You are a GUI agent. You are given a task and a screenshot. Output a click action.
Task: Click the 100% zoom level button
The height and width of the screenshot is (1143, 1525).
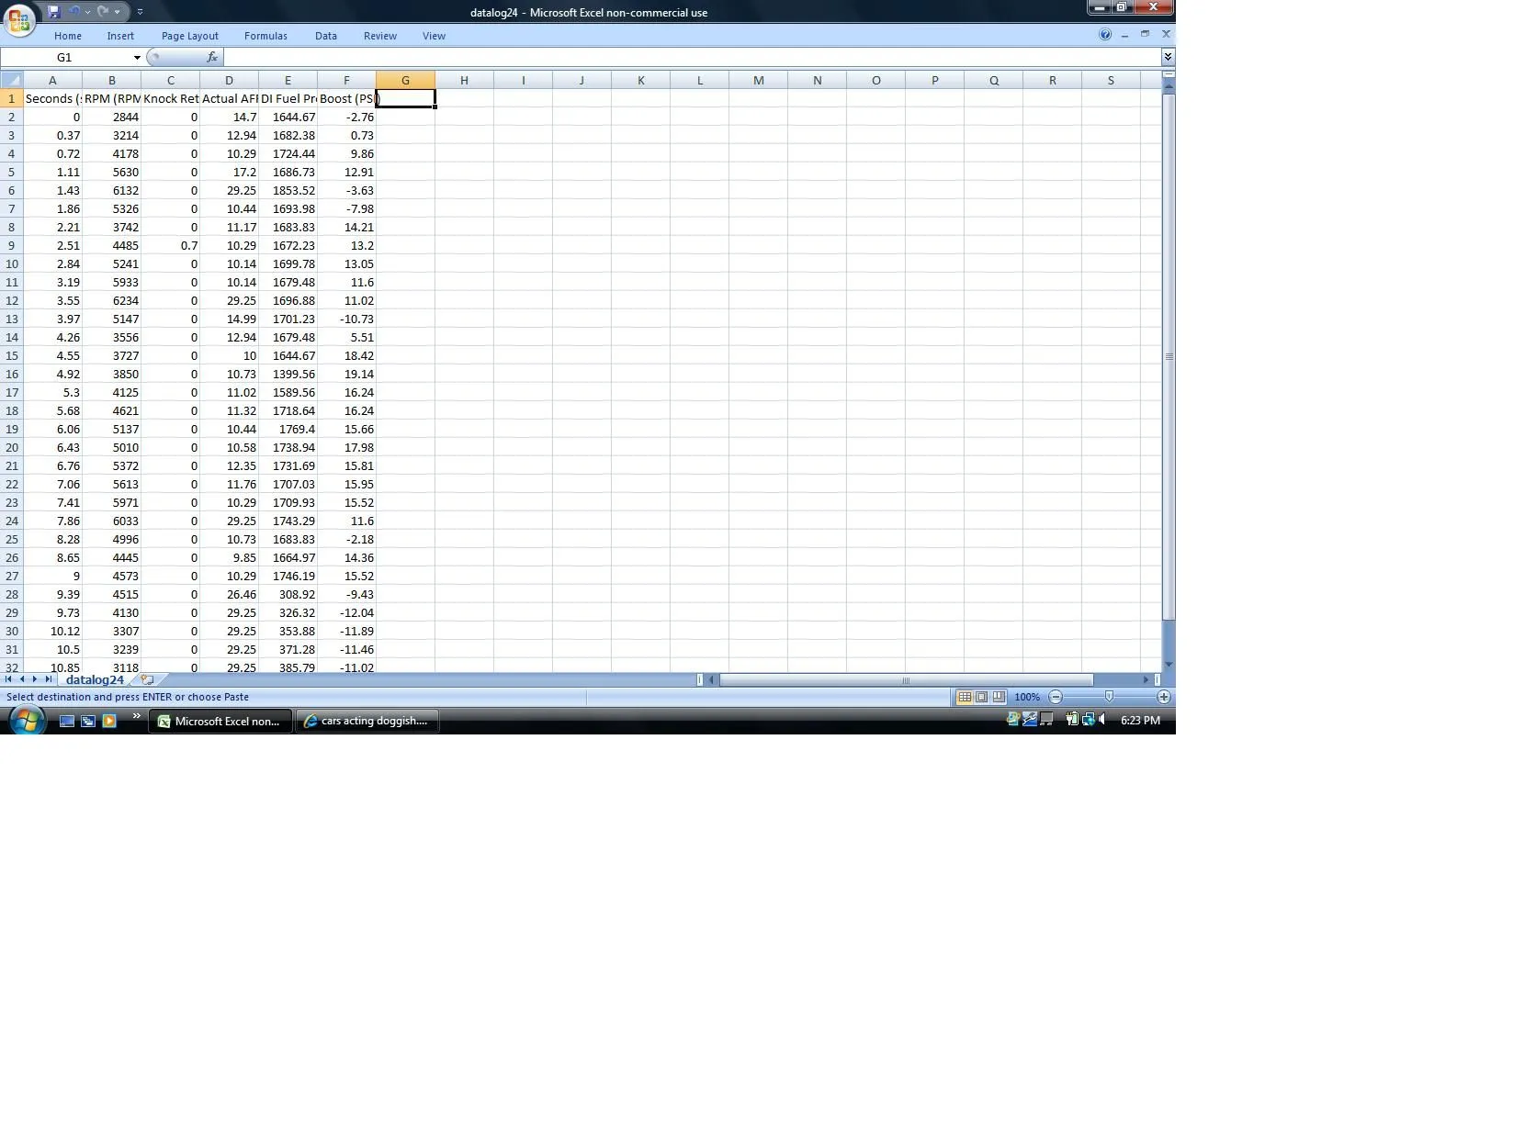tap(1027, 697)
